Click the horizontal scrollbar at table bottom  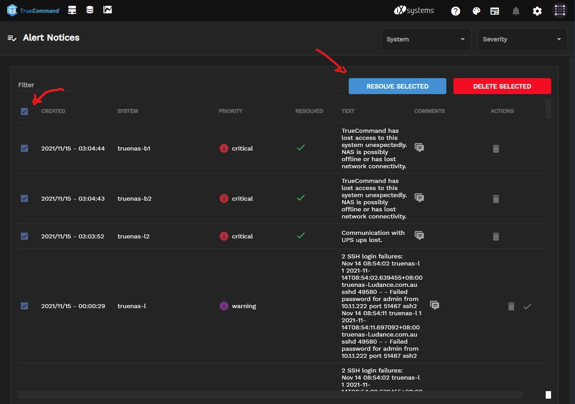pyautogui.click(x=271, y=395)
